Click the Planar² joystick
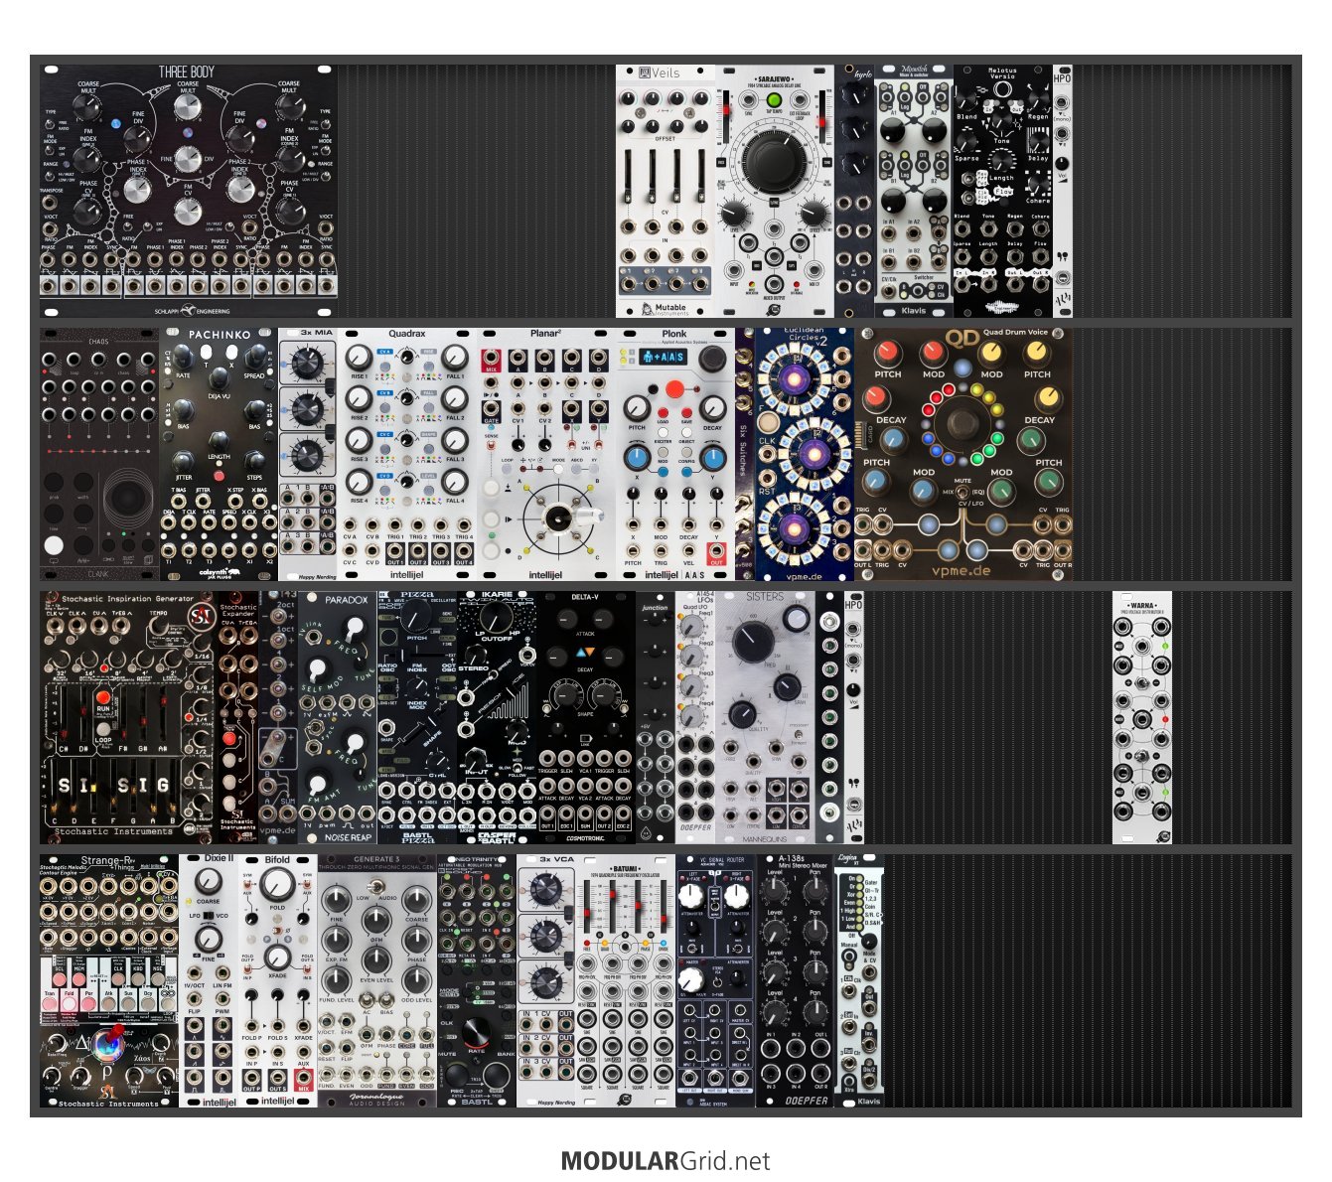Image resolution: width=1332 pixels, height=1182 pixels. pyautogui.click(x=558, y=517)
